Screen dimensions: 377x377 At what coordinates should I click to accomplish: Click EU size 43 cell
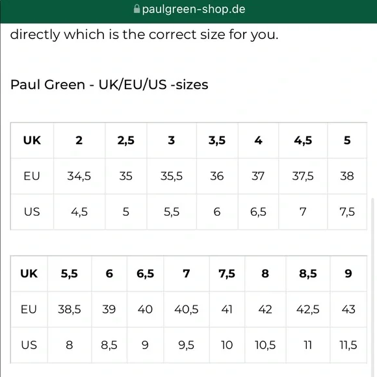tap(348, 309)
